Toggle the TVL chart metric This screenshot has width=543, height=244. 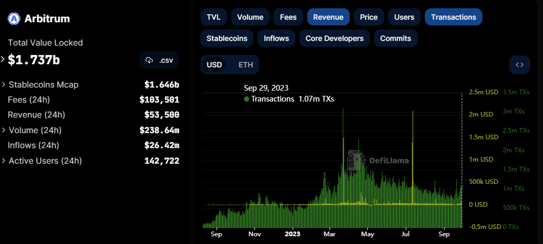click(x=213, y=17)
